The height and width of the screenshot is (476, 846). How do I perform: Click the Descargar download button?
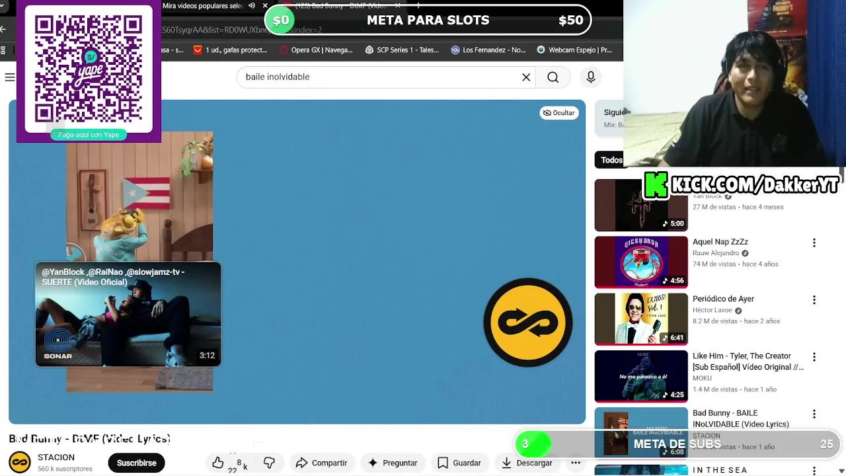[x=527, y=463]
